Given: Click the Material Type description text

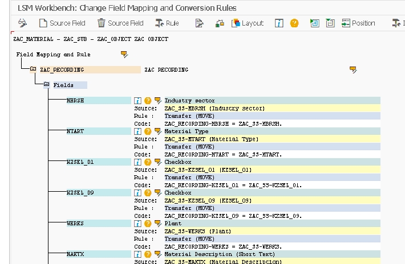Looking at the screenshot, I should pos(187,131).
